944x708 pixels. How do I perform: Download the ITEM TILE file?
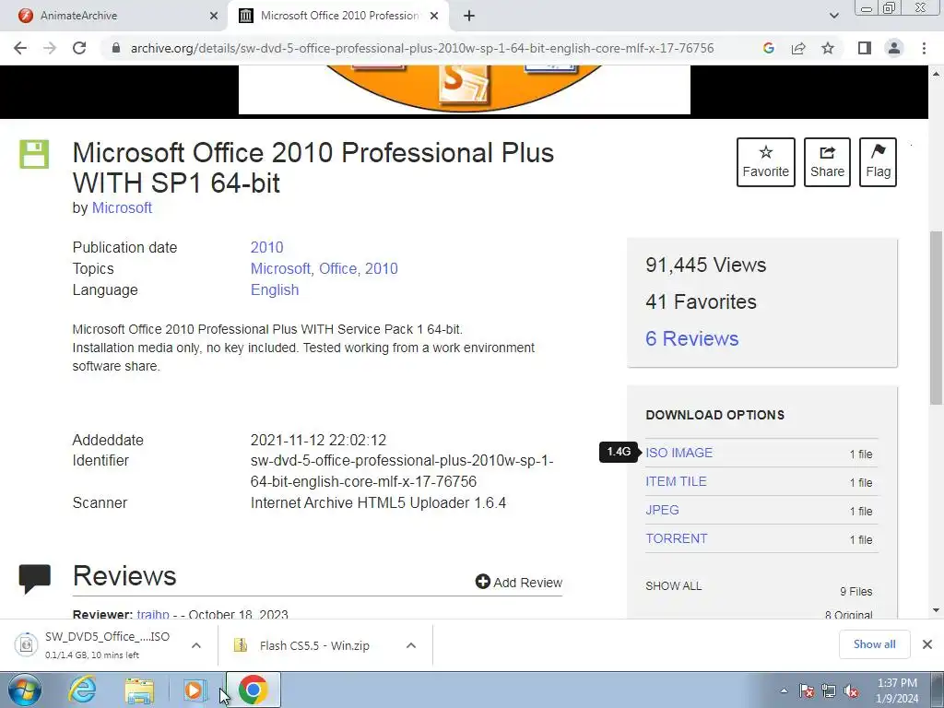pyautogui.click(x=676, y=481)
